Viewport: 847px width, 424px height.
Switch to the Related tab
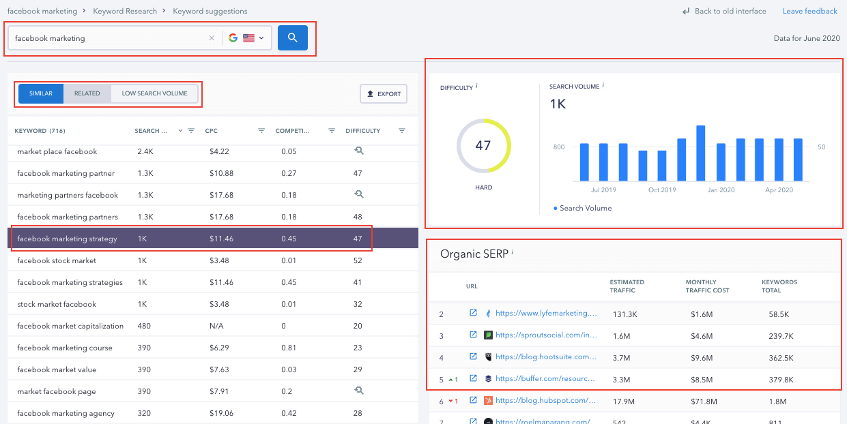(87, 93)
